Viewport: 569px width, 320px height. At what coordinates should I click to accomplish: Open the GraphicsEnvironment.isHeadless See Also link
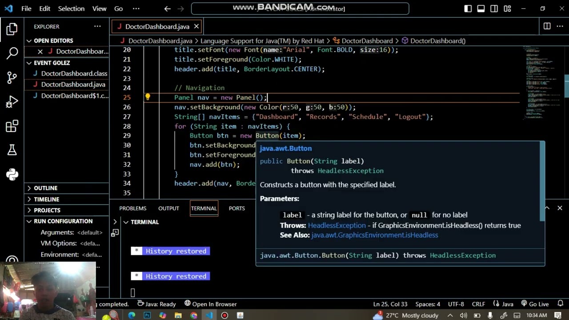(375, 235)
